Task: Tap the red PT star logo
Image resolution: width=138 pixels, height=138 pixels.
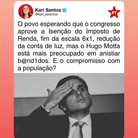Action: (114, 12)
